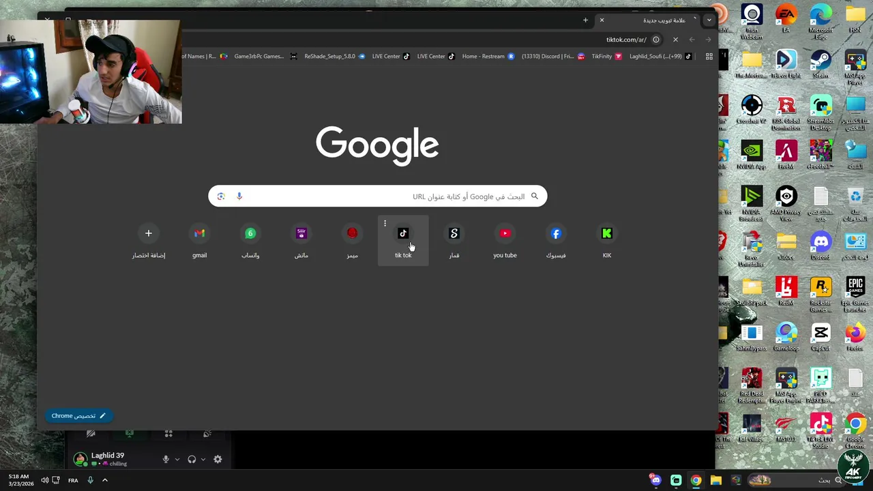Click the magnifier search icon in Google box
Screen dimensions: 873x491
pos(535,196)
